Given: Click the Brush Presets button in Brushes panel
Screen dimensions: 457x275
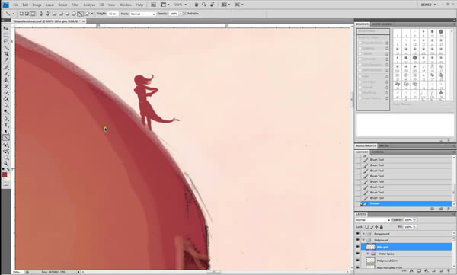Looking at the screenshot, I should click(372, 31).
